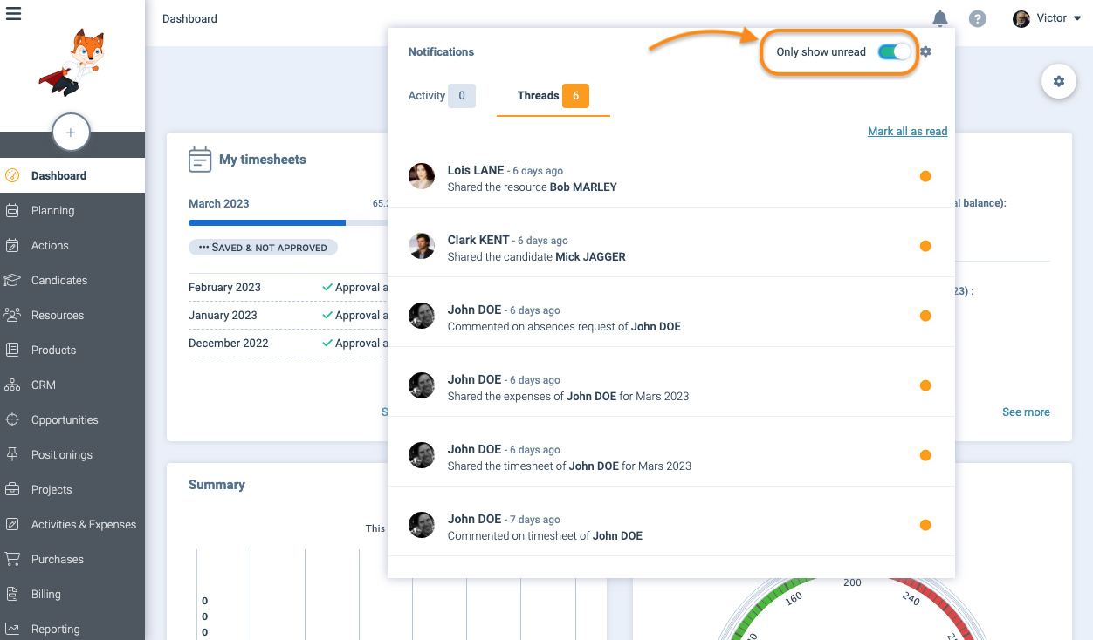Click the Resources people icon
Viewport: 1093px width, 640px height.
click(12, 315)
